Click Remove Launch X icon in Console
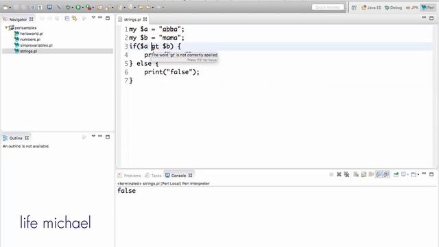Image resolution: width=439 pixels, height=247 pixels. [x=339, y=174]
